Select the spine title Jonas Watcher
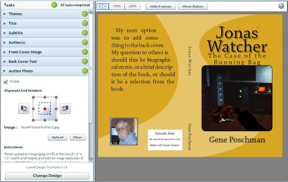Viewport: 288px width, 182px height. coord(190,61)
